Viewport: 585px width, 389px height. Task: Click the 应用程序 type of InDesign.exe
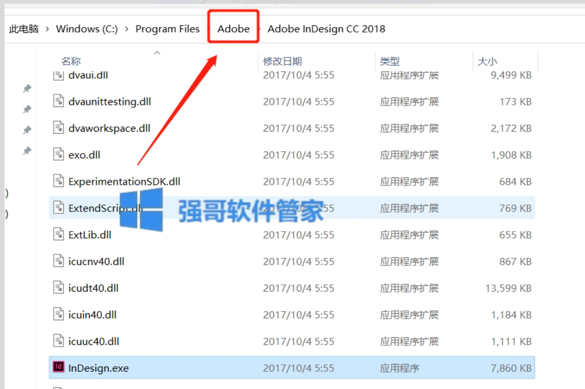point(399,368)
